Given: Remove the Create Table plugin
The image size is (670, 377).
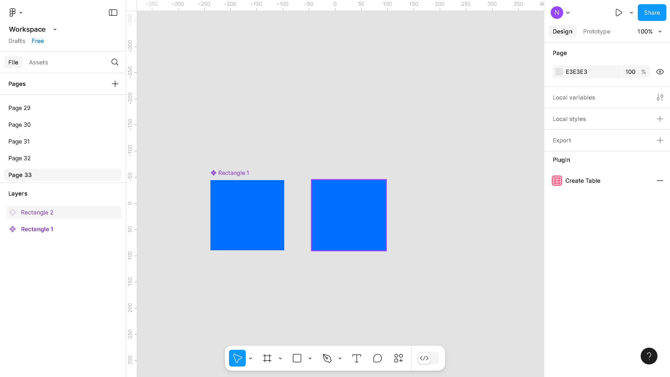Looking at the screenshot, I should [x=661, y=181].
